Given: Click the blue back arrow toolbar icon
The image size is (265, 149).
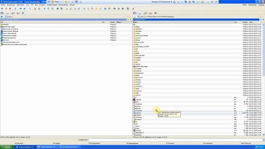Looking at the screenshot, I should (x=20, y=8).
